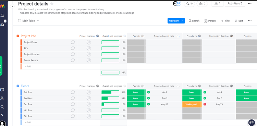Click green check beside Jul 1 permit date
This screenshot has height=126, width=257.
148,92
